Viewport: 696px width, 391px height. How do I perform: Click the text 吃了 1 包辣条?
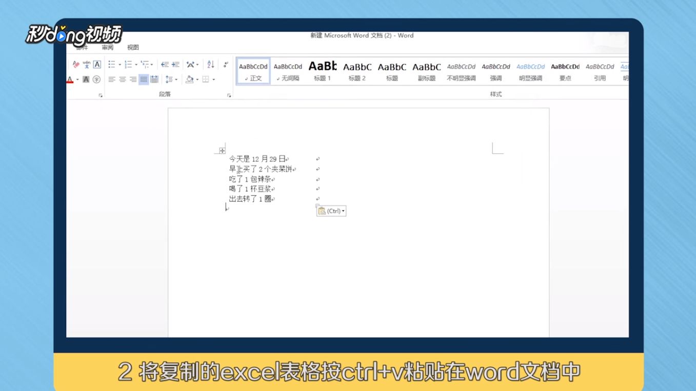point(250,179)
